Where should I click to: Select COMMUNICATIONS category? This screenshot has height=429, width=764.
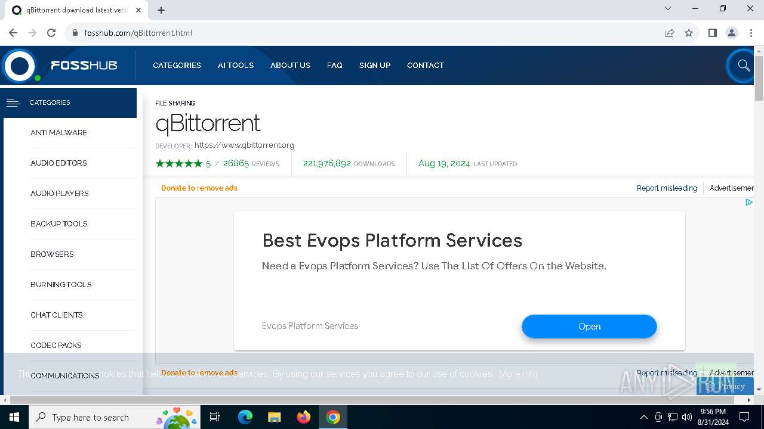point(65,376)
